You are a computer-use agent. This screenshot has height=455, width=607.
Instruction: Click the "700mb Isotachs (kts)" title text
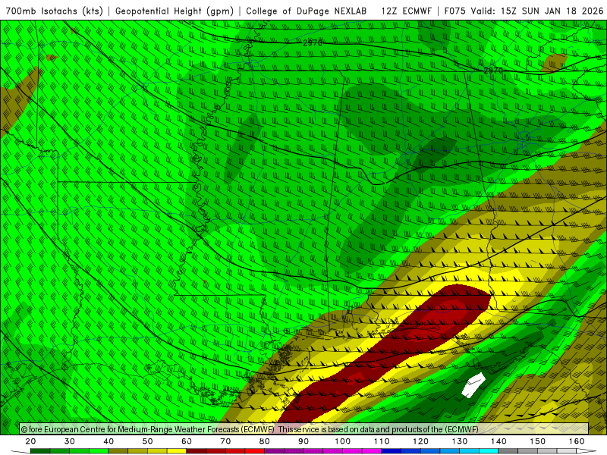pos(55,11)
